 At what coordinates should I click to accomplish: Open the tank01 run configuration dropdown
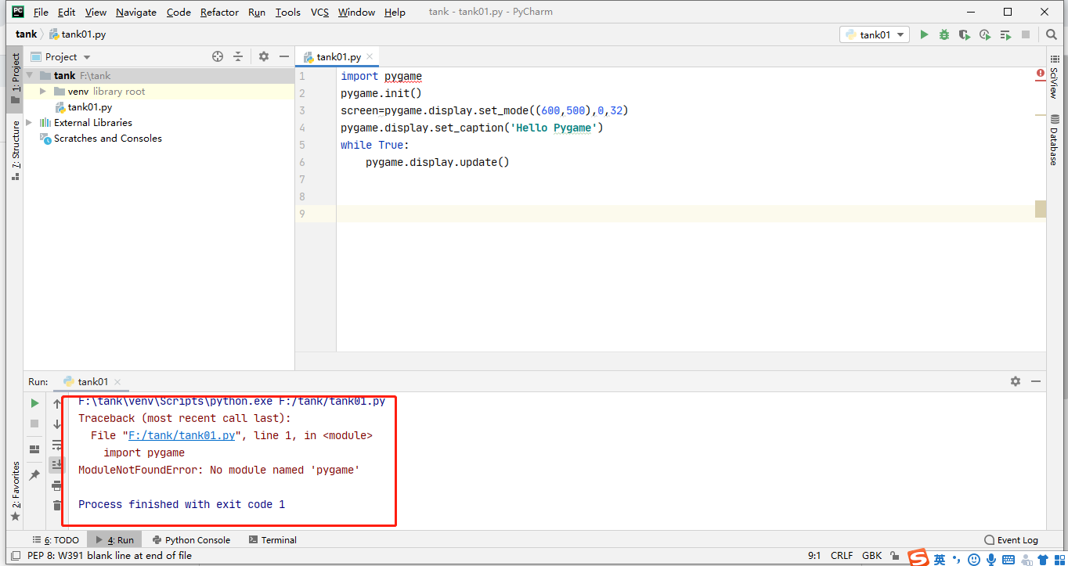click(x=875, y=34)
